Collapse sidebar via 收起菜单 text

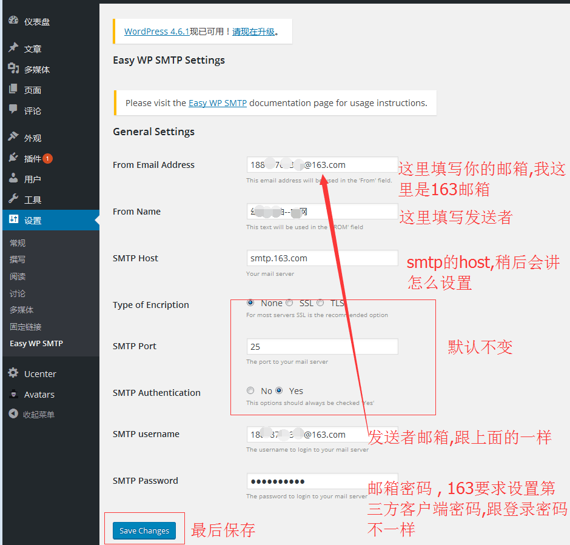[x=39, y=415]
